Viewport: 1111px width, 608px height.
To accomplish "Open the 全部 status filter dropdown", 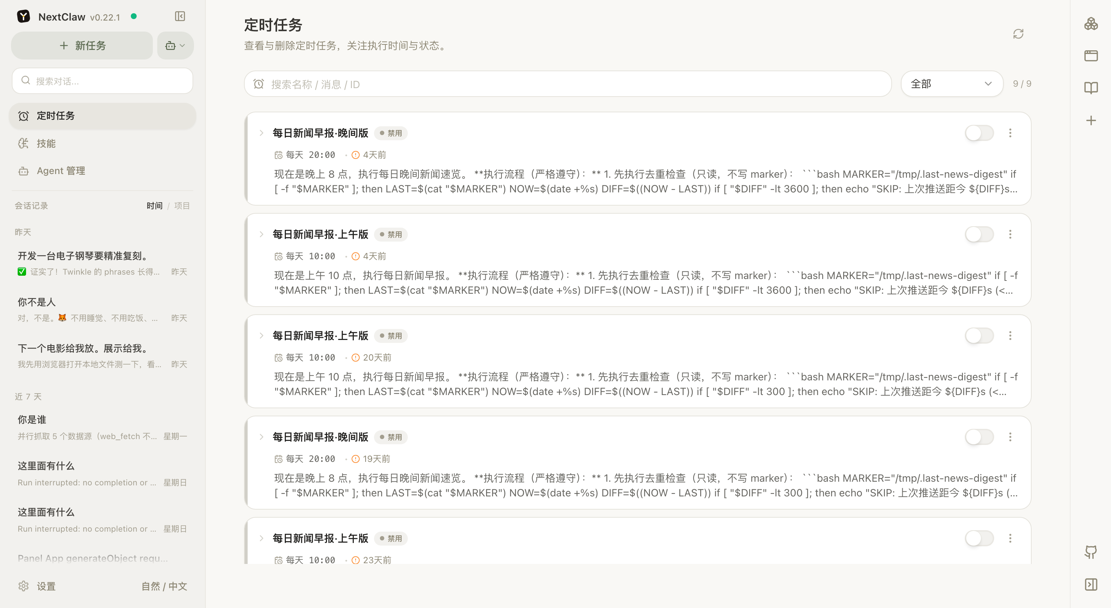I will (952, 84).
